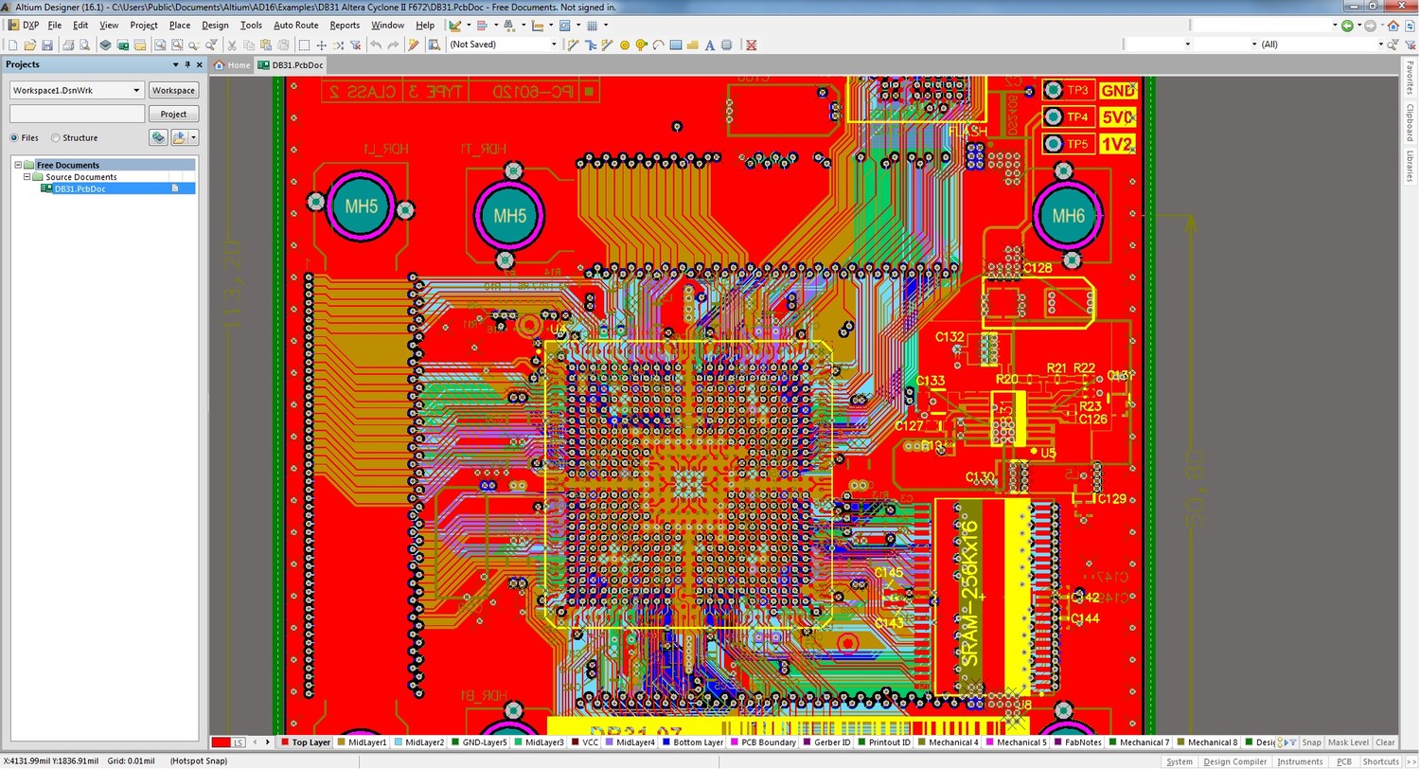Open the grid tool dropdown arrow

[x=606, y=26]
